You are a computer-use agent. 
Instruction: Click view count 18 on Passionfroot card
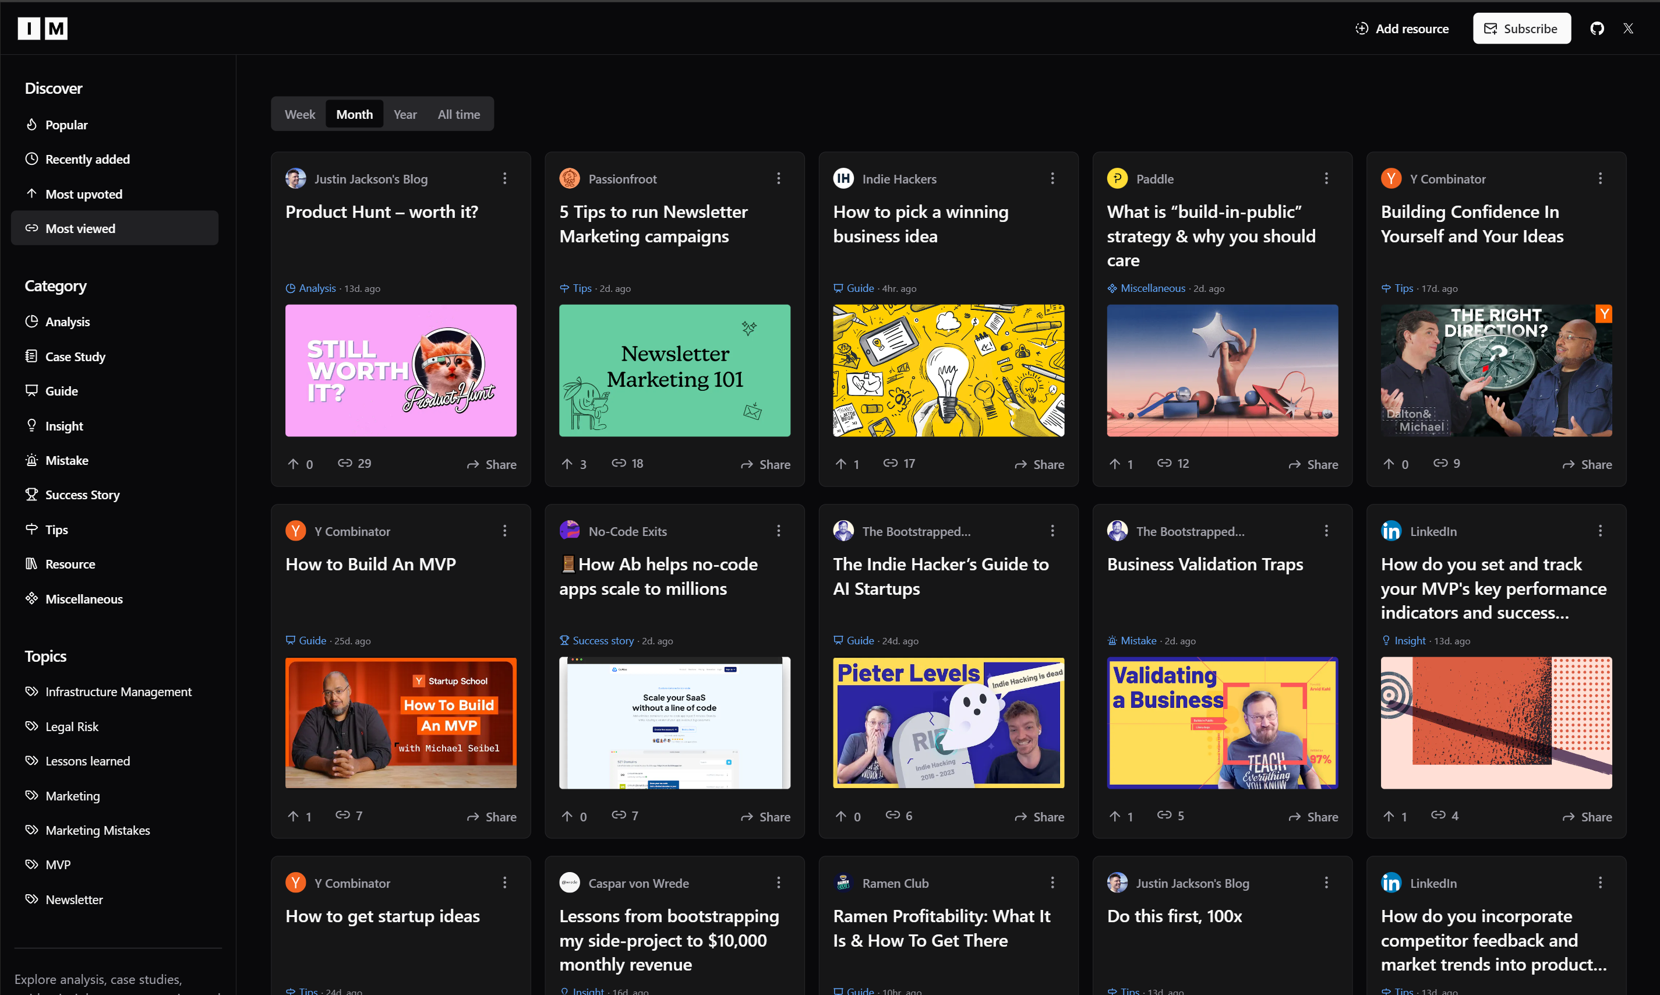click(627, 463)
